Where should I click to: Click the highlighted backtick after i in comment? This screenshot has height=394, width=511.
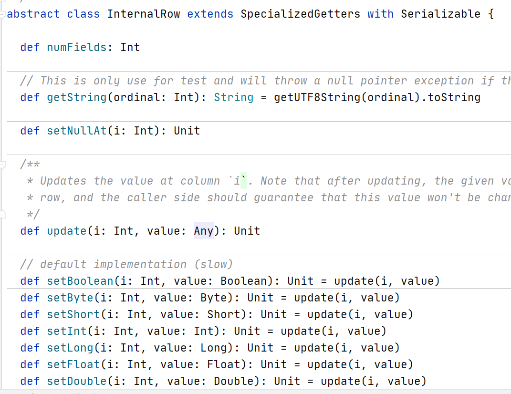click(x=243, y=181)
